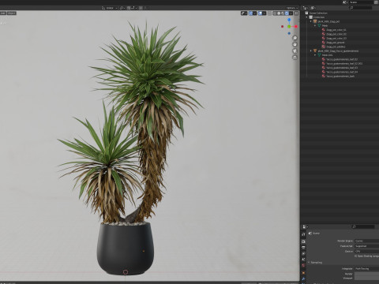
Task: Click the outliner search field
Action: coord(360,8)
